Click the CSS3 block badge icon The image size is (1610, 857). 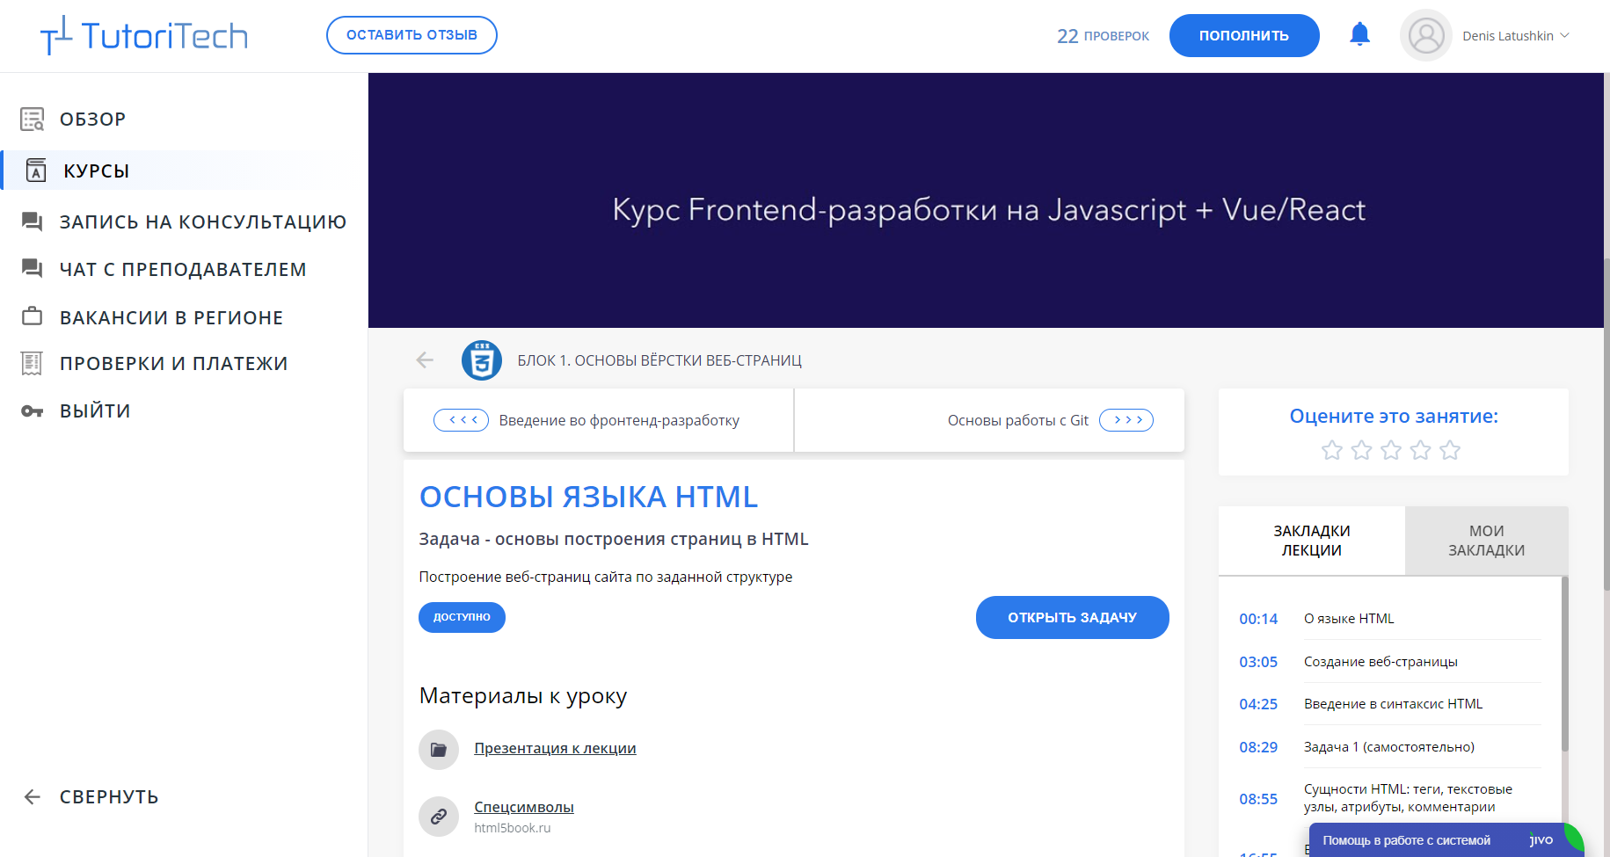[x=482, y=360]
